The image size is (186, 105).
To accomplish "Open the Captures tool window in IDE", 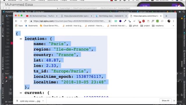I will [3, 20].
